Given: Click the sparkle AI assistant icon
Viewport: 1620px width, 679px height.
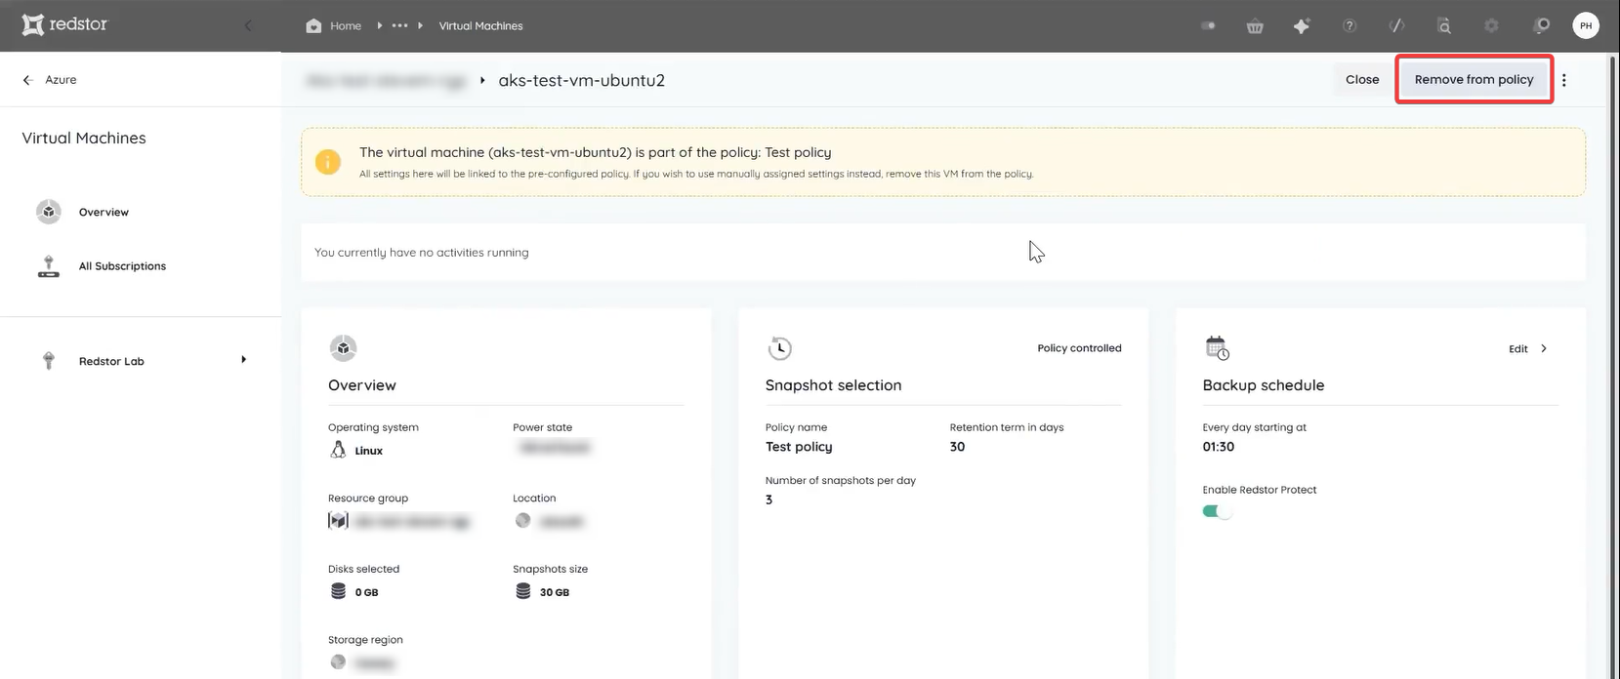Looking at the screenshot, I should [1302, 26].
